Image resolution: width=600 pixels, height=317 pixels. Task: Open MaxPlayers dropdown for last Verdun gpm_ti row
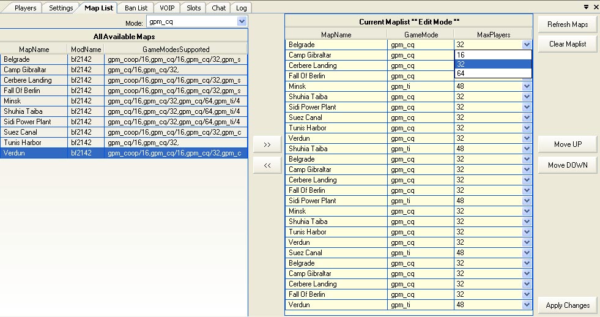click(x=527, y=305)
